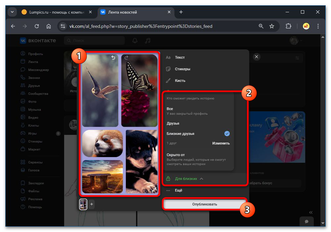Select the Text tool in story editor
Screen dimensions: 331x232
pyautogui.click(x=180, y=57)
